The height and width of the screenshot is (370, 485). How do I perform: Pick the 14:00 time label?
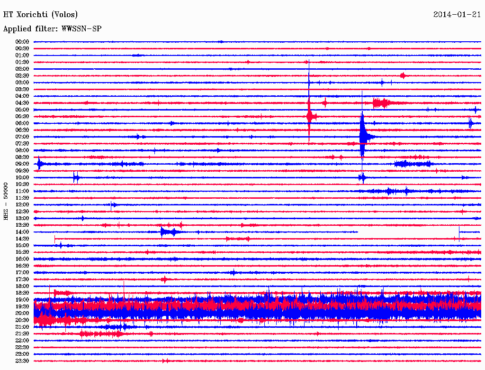click(x=22, y=232)
